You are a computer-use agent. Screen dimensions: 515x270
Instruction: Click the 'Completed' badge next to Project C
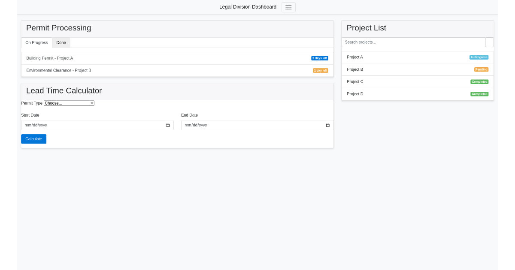coord(479,81)
